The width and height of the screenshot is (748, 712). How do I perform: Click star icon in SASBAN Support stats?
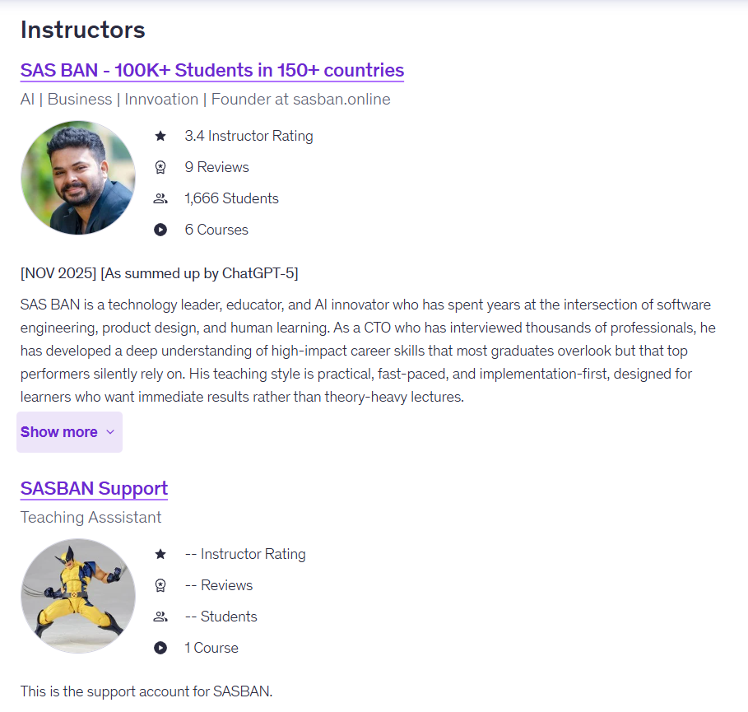pyautogui.click(x=160, y=554)
